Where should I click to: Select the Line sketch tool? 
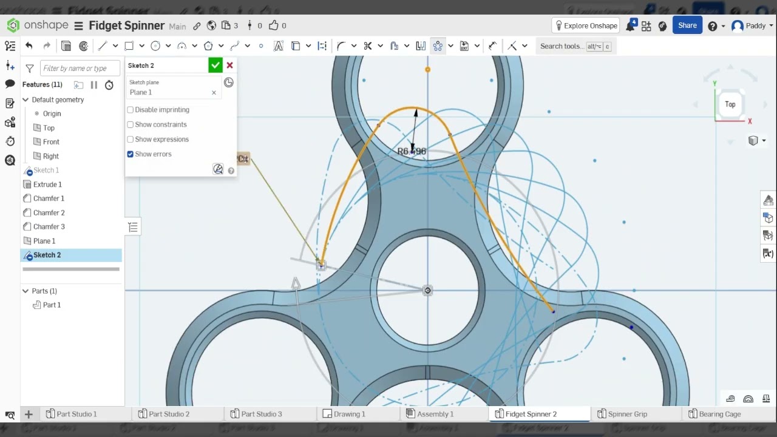point(102,46)
